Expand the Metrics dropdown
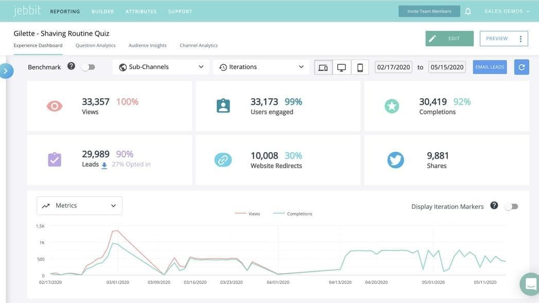Viewport: 539px width, 303px height. 80,206
